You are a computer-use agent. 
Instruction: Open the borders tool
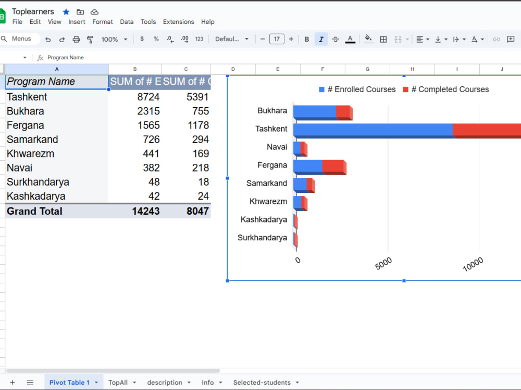pos(383,39)
